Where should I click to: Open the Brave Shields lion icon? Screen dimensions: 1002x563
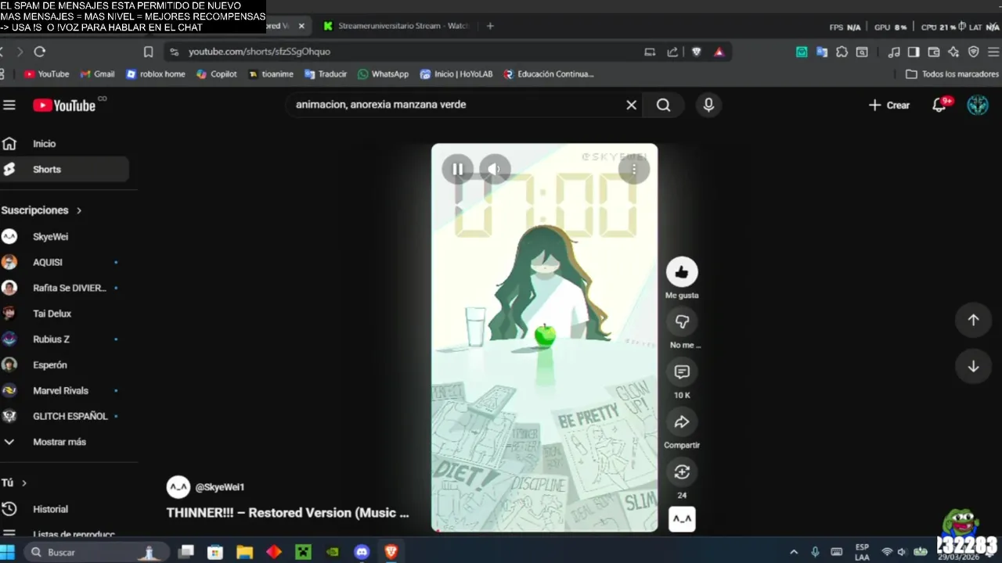coord(697,52)
